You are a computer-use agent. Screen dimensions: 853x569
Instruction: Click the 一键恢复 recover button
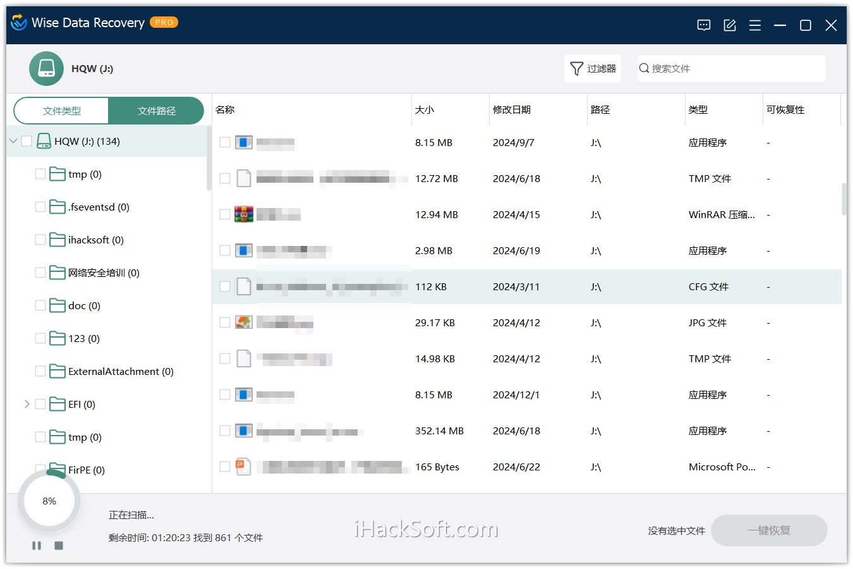(x=769, y=530)
